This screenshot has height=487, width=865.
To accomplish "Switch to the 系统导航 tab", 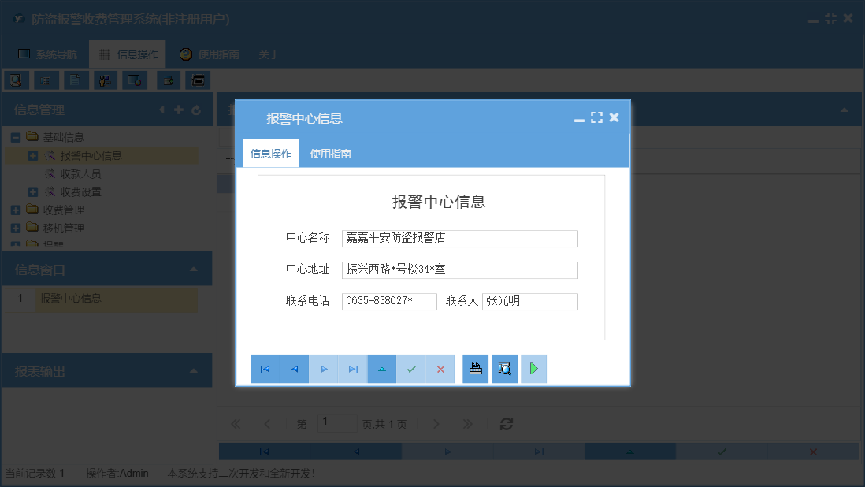I will [47, 54].
